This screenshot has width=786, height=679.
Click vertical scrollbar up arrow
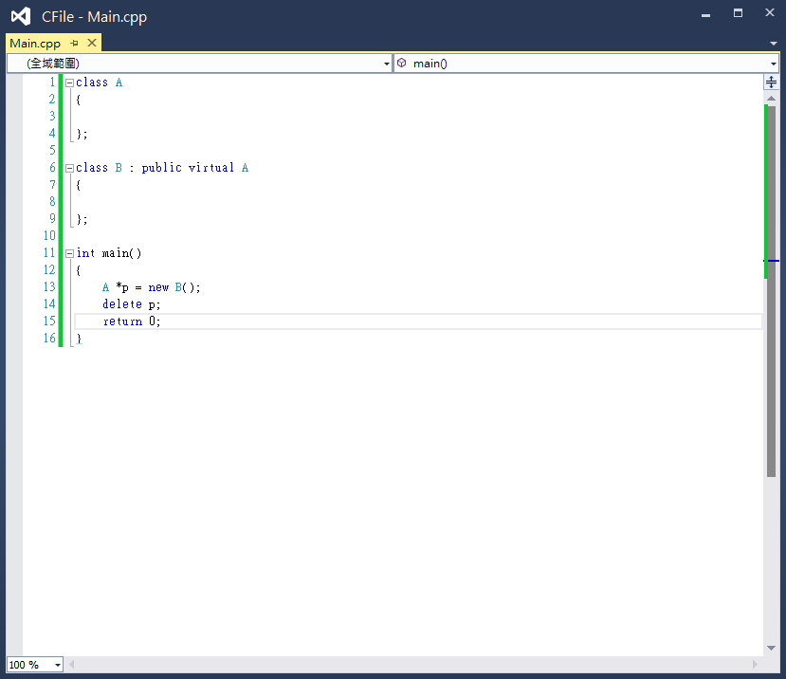pos(771,99)
